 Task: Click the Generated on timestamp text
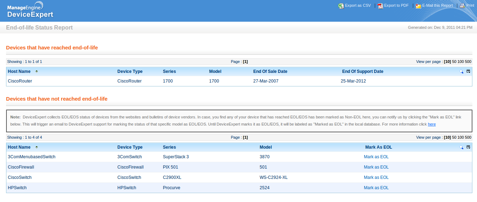(440, 27)
